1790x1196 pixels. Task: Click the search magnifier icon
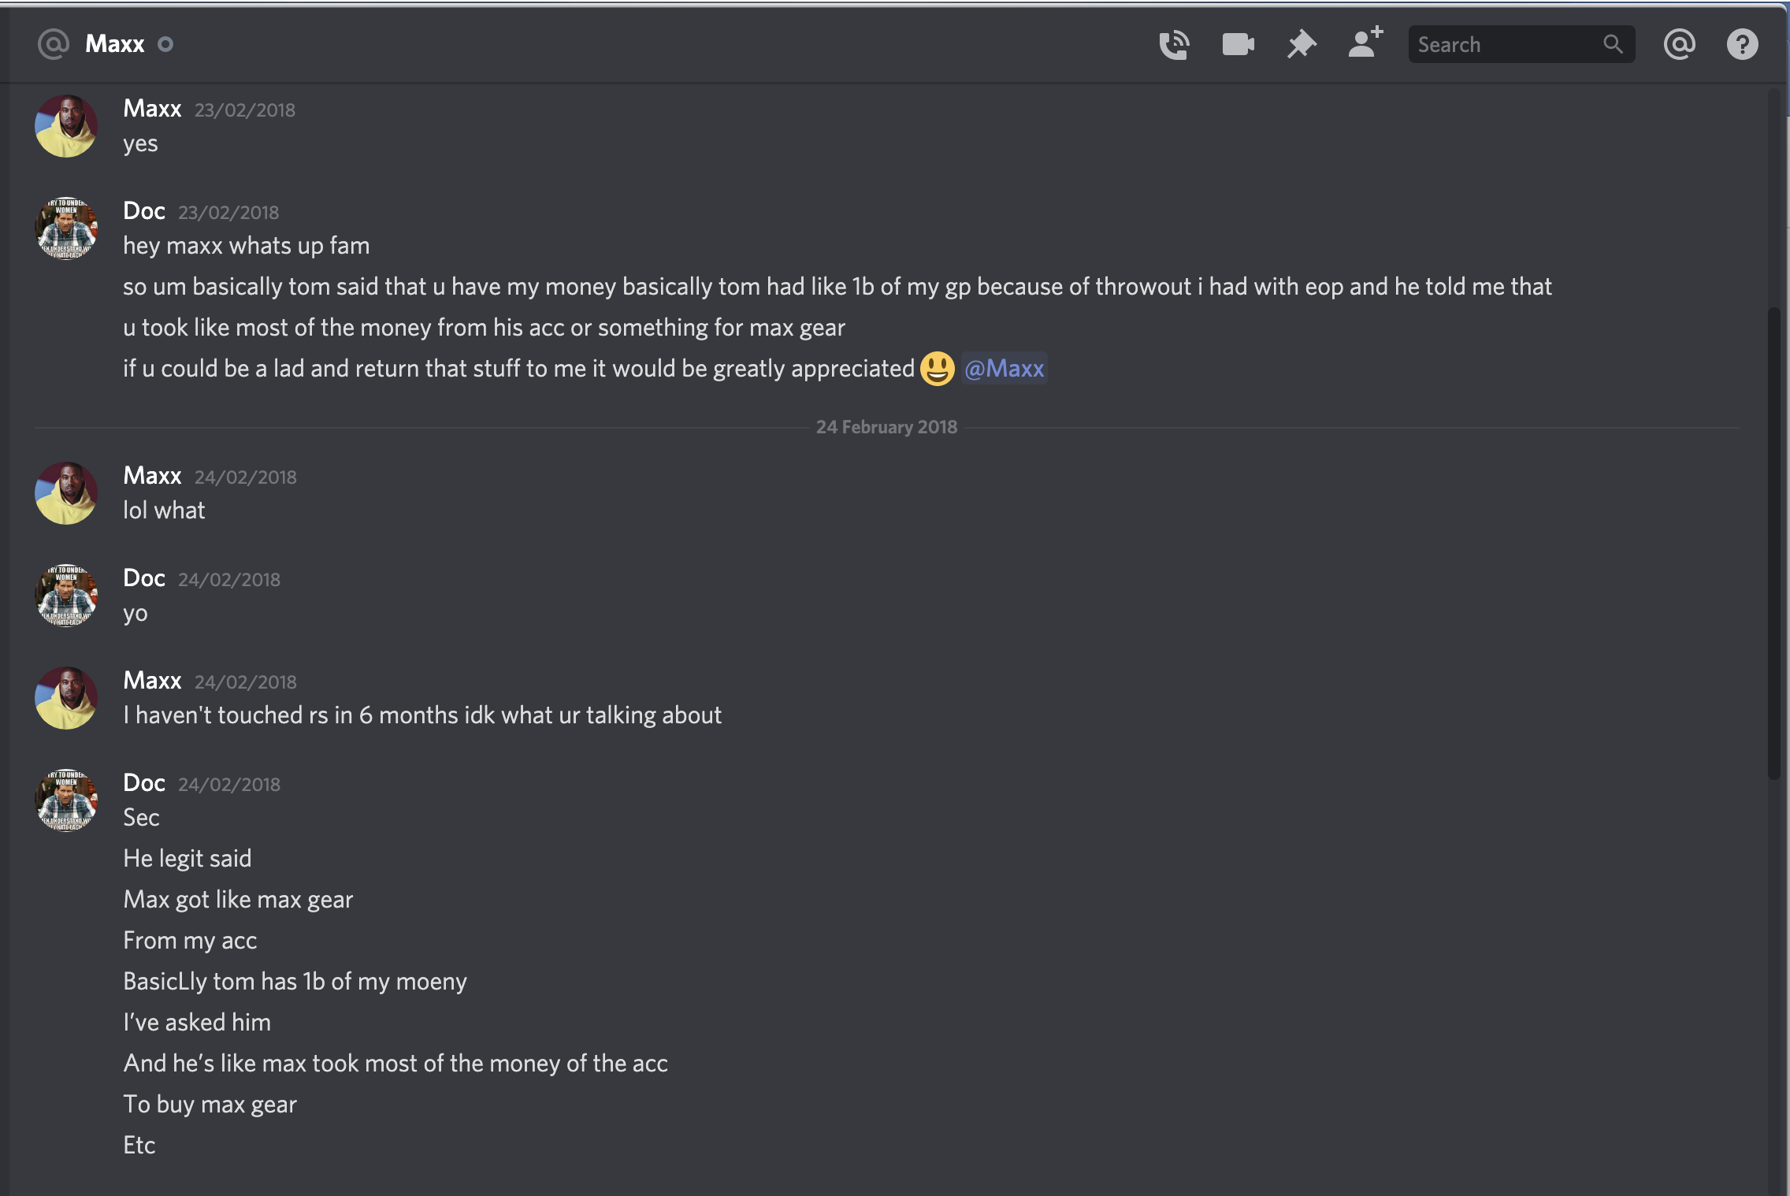[1613, 44]
